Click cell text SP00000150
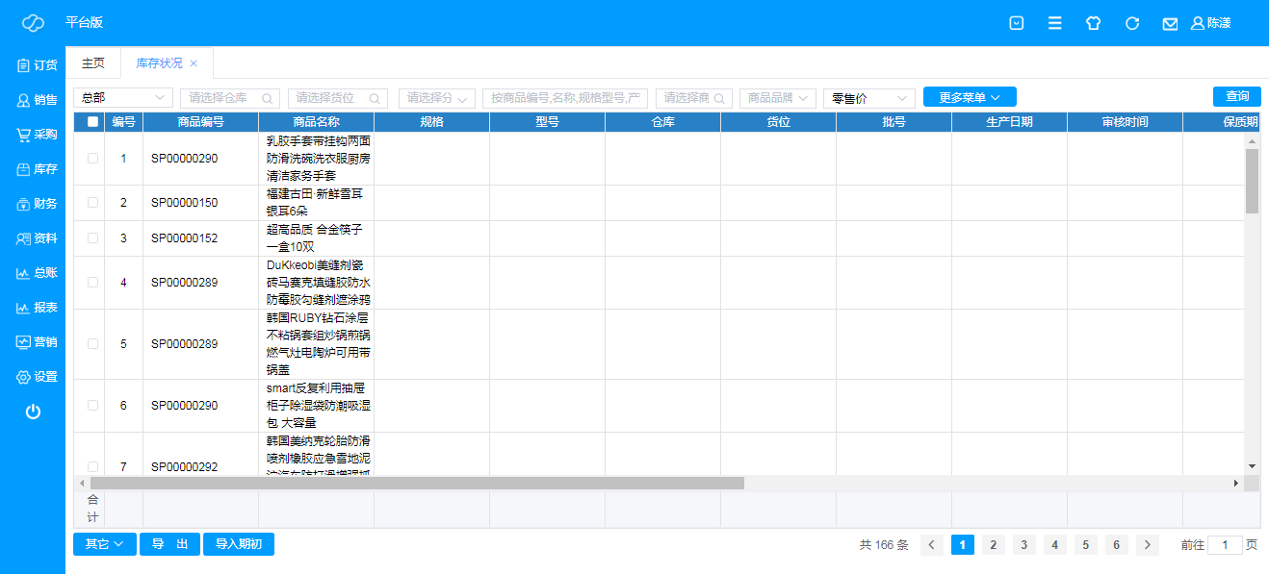The image size is (1269, 574). (184, 203)
